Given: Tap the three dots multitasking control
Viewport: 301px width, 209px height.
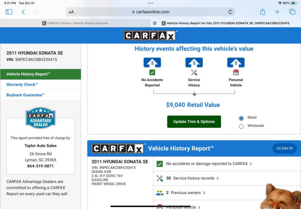Looking at the screenshot, I should 150,3.
